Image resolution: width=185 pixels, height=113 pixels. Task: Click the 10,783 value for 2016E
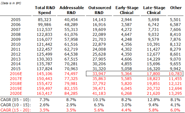click(175, 74)
